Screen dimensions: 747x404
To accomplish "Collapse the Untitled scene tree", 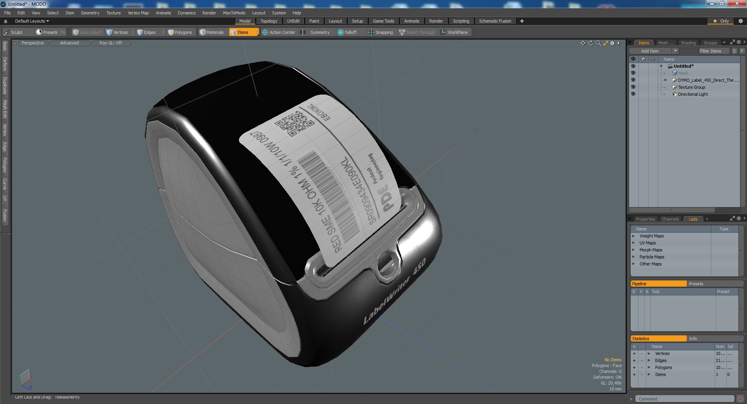I will (661, 67).
